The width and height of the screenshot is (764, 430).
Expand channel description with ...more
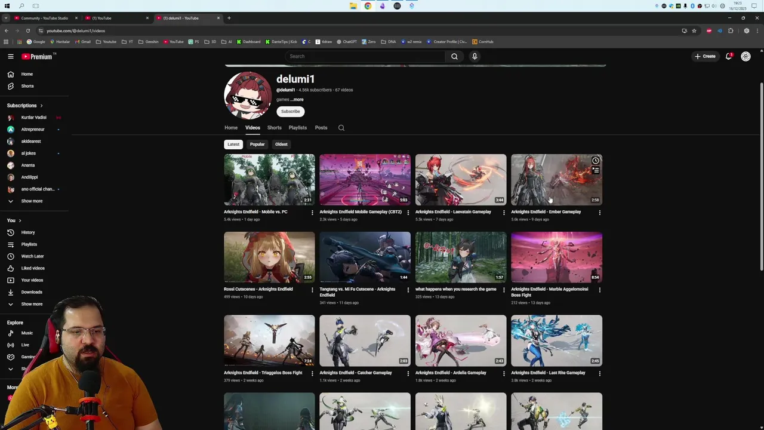coord(297,100)
